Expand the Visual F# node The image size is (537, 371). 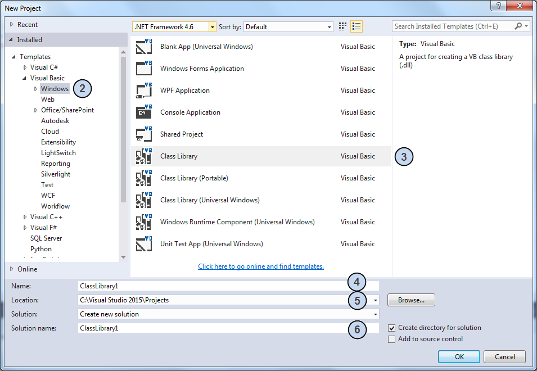pos(25,228)
